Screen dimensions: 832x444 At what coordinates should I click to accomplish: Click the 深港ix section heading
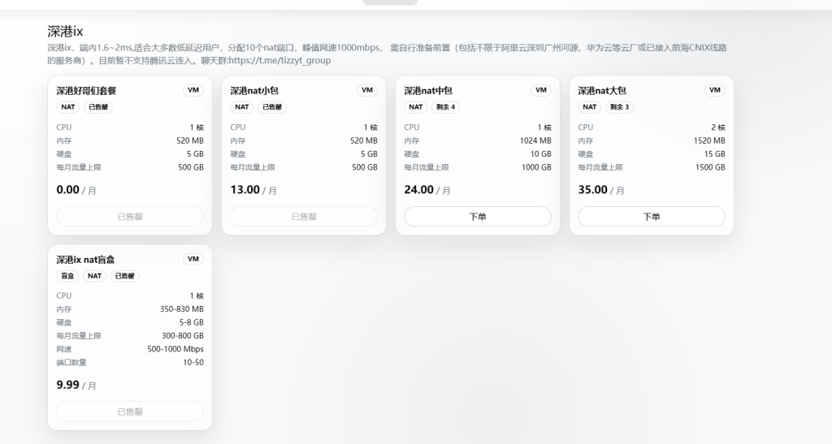click(65, 32)
